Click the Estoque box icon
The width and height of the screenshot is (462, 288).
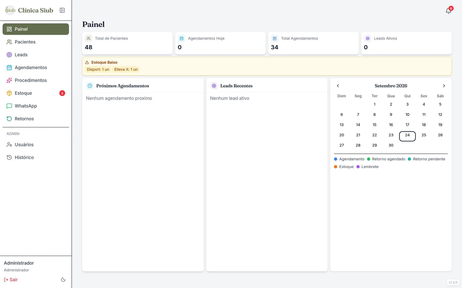[9, 93]
